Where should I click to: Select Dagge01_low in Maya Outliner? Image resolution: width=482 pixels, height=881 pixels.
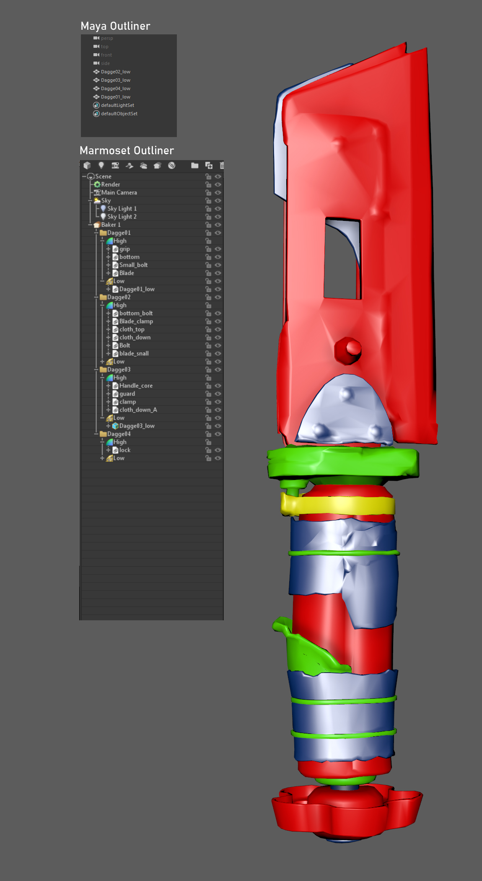click(116, 97)
